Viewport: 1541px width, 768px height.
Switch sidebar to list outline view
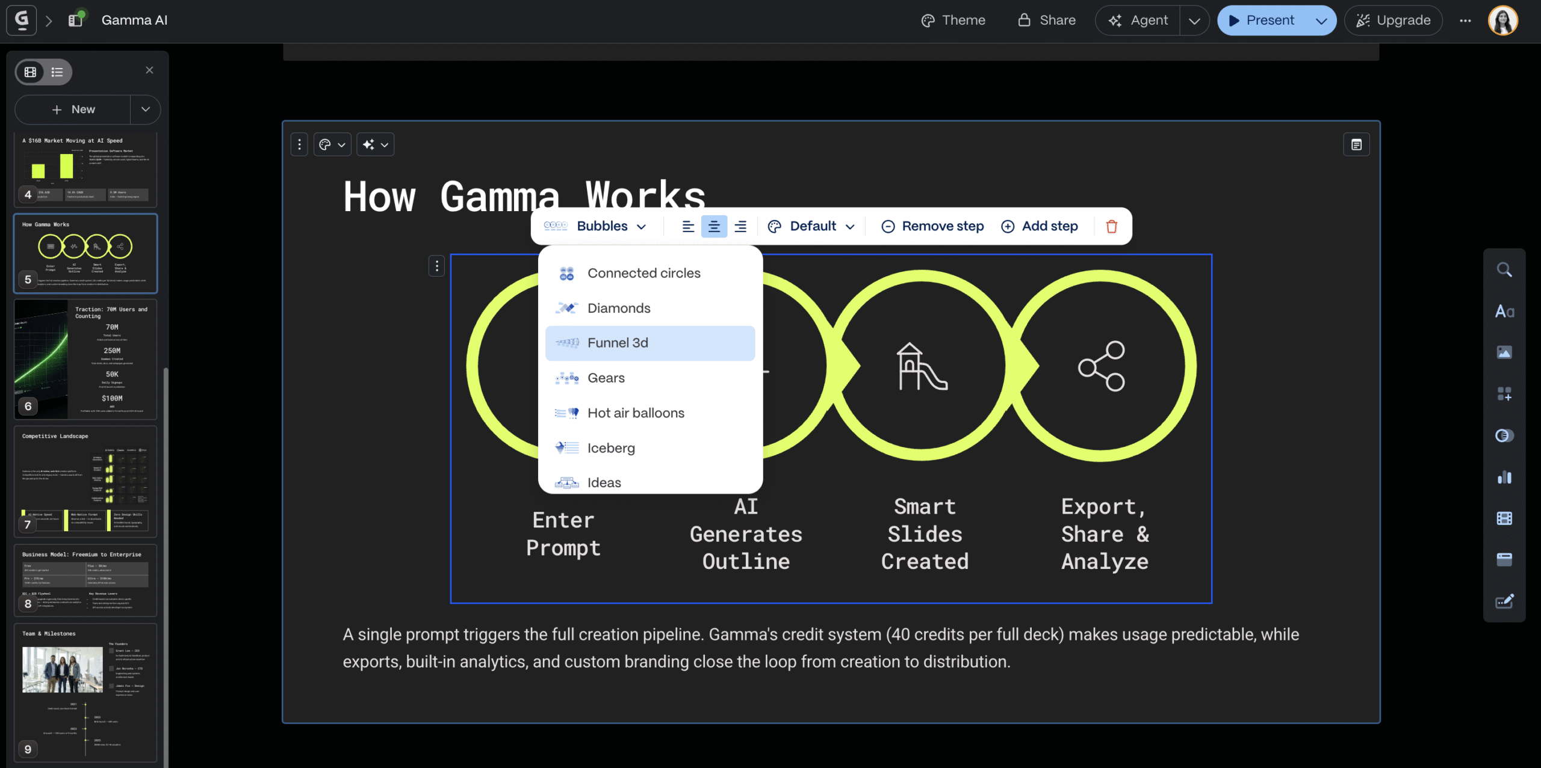57,72
